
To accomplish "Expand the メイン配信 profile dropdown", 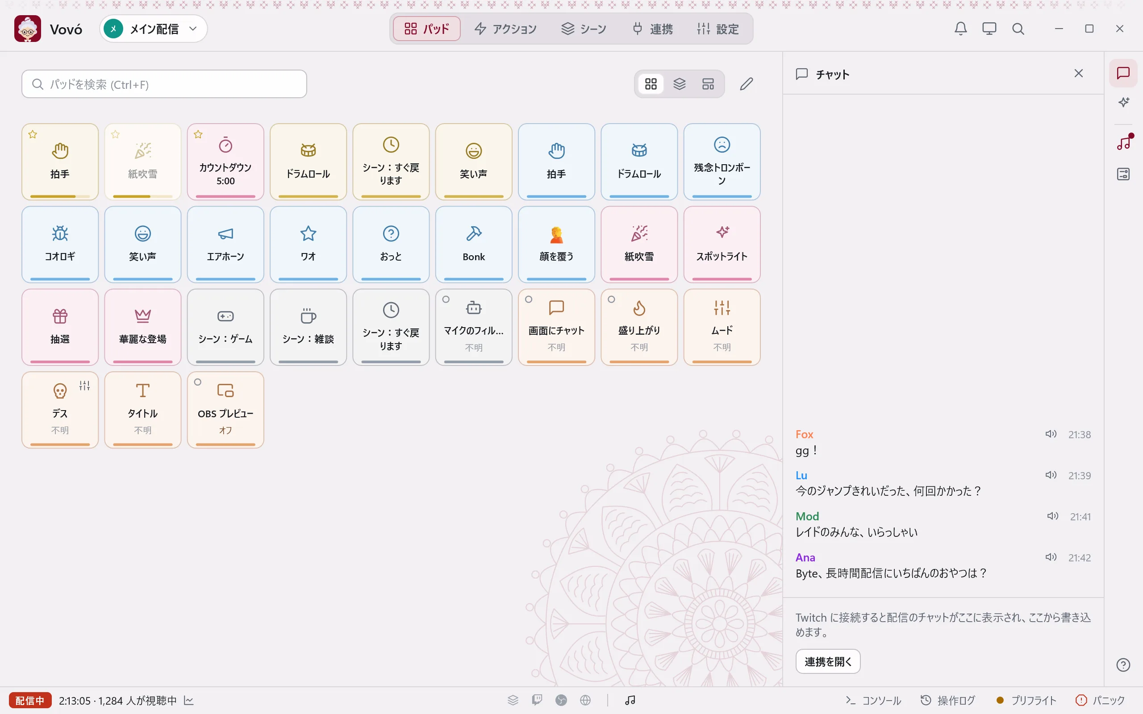I will pos(154,29).
